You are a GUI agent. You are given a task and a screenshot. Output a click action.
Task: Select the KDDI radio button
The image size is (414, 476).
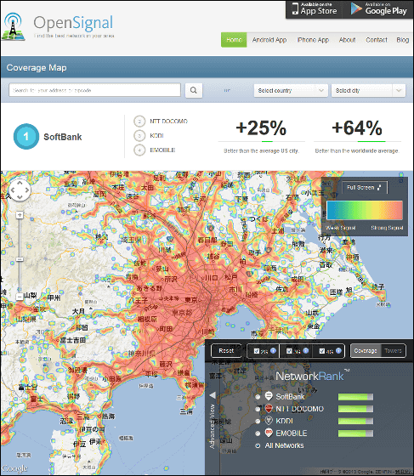click(258, 421)
